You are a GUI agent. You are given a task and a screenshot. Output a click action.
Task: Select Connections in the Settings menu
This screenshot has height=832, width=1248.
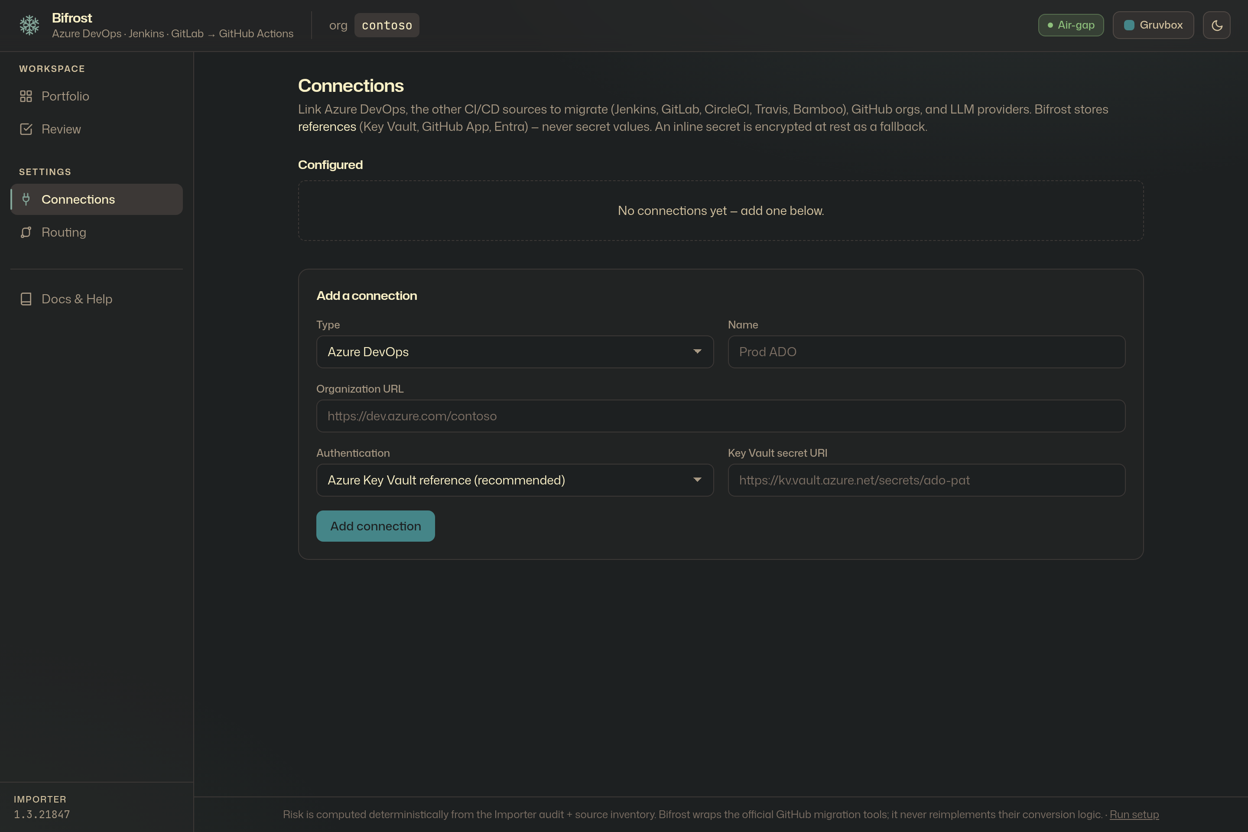(97, 199)
